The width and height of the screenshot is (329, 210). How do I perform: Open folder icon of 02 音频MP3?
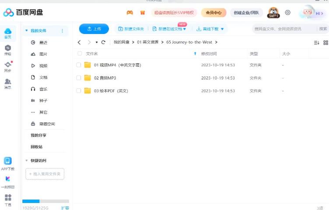point(87,78)
